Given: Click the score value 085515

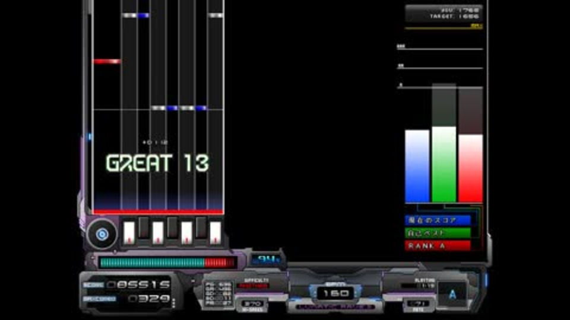Looking at the screenshot, I should pos(139,284).
